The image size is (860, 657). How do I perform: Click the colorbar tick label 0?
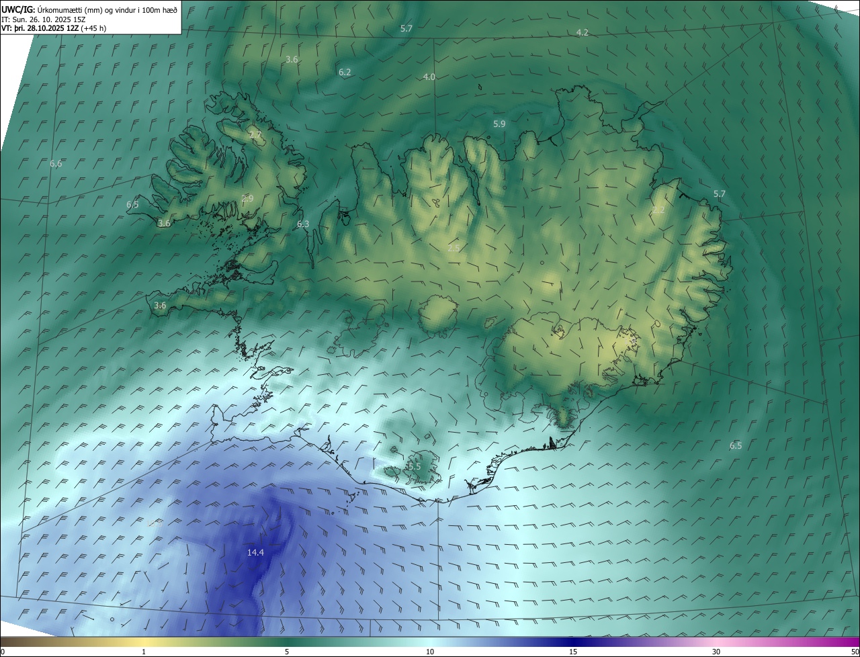(x=2, y=652)
